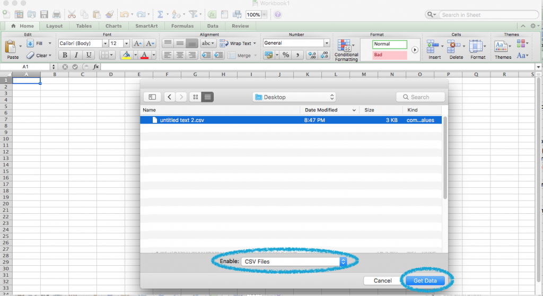Click the Bold formatting icon

pyautogui.click(x=65, y=55)
